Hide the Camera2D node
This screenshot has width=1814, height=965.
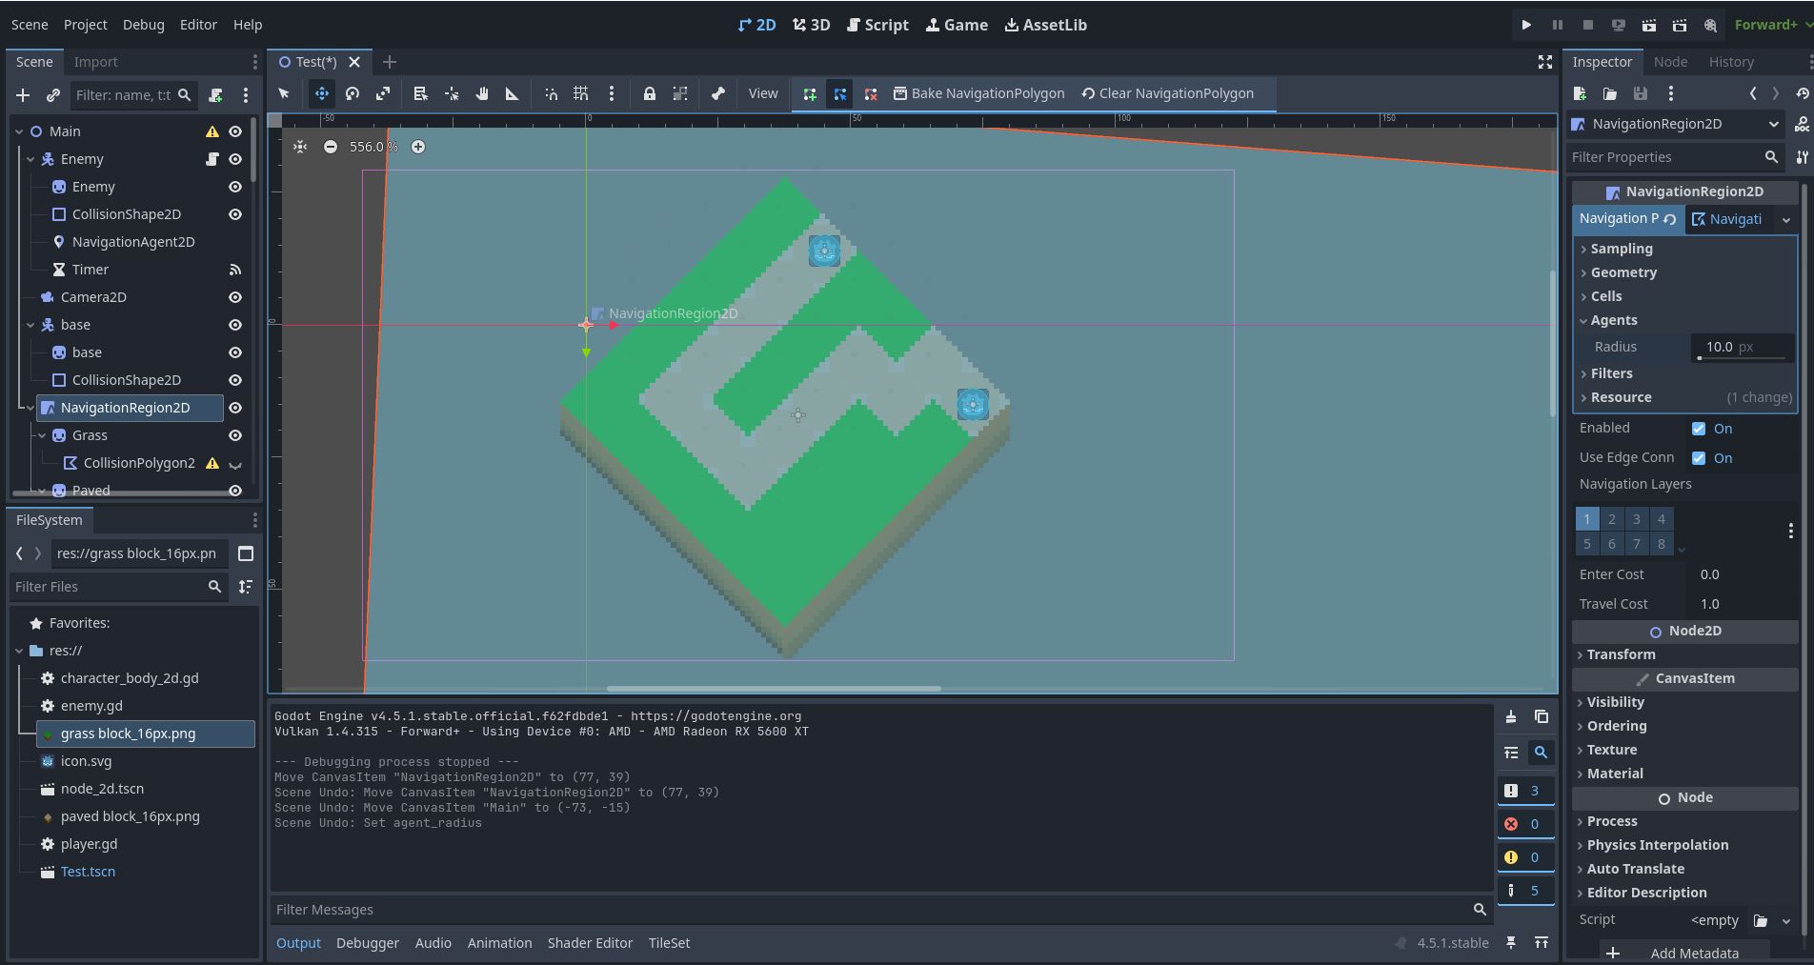click(x=235, y=297)
